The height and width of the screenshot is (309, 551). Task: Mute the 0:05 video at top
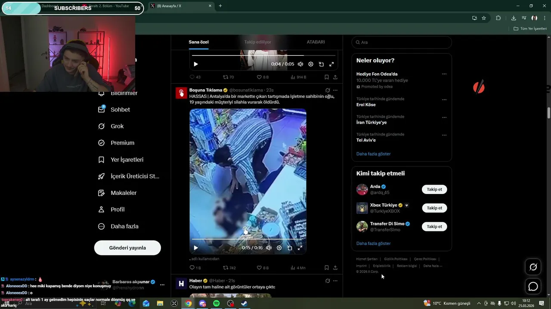pos(300,64)
